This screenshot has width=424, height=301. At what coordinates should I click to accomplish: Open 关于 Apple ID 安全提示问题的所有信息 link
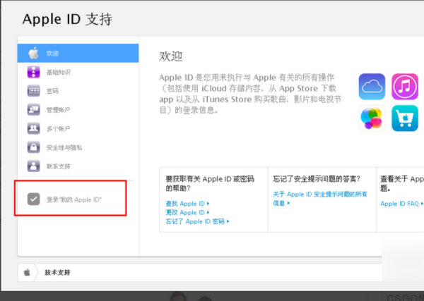point(320,199)
